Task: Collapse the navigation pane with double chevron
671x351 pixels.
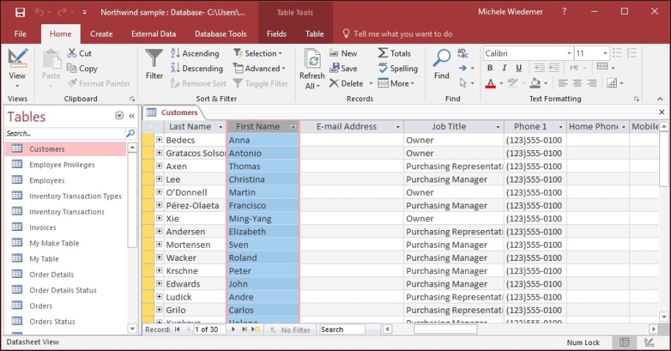Action: [x=131, y=116]
